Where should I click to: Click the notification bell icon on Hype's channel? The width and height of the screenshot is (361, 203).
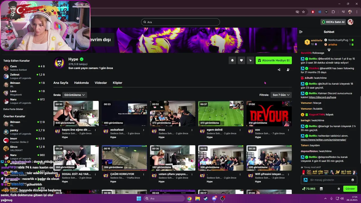click(232, 60)
